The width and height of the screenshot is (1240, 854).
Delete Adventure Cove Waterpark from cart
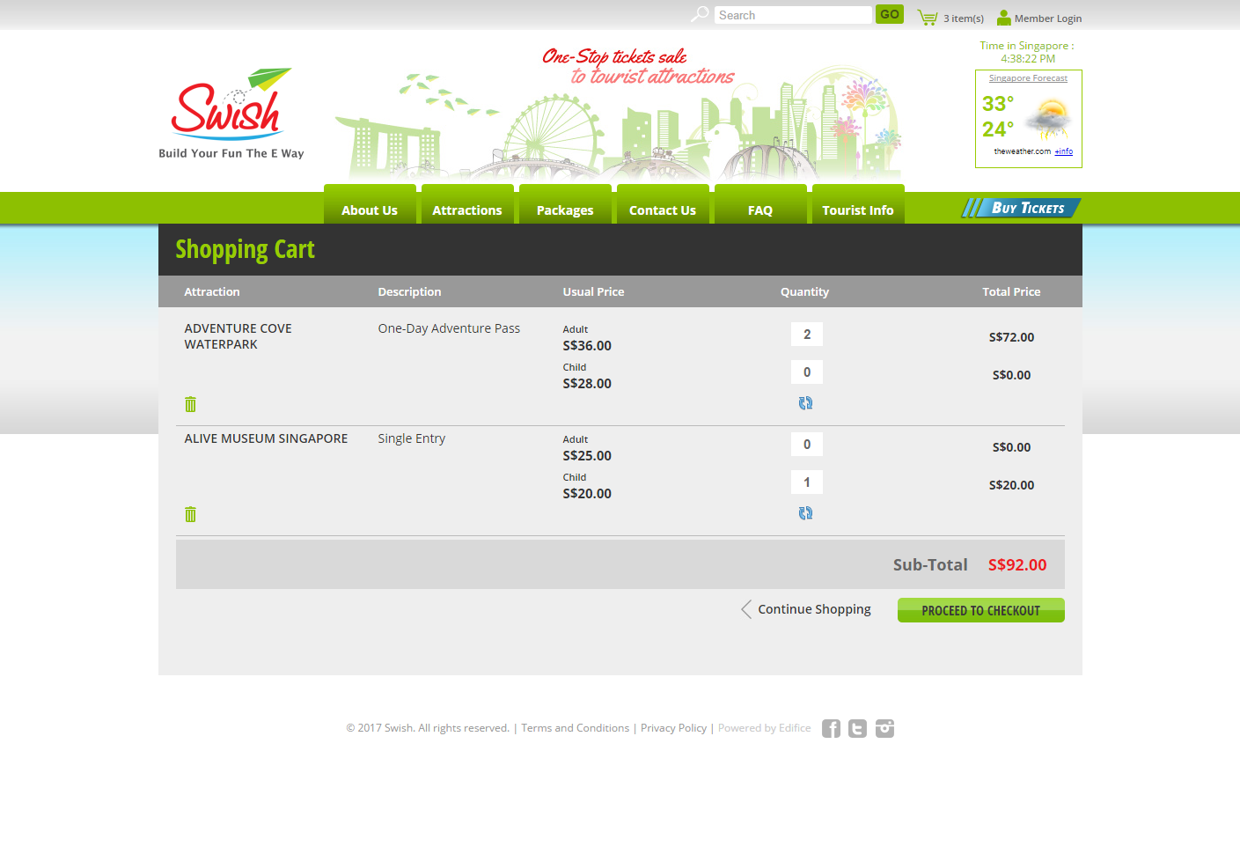pos(190,404)
